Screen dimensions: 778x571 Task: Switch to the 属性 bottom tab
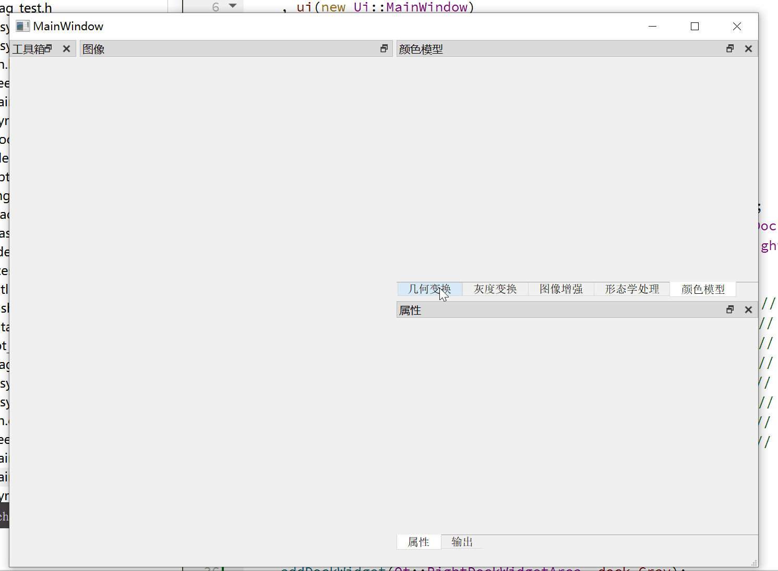click(x=418, y=542)
